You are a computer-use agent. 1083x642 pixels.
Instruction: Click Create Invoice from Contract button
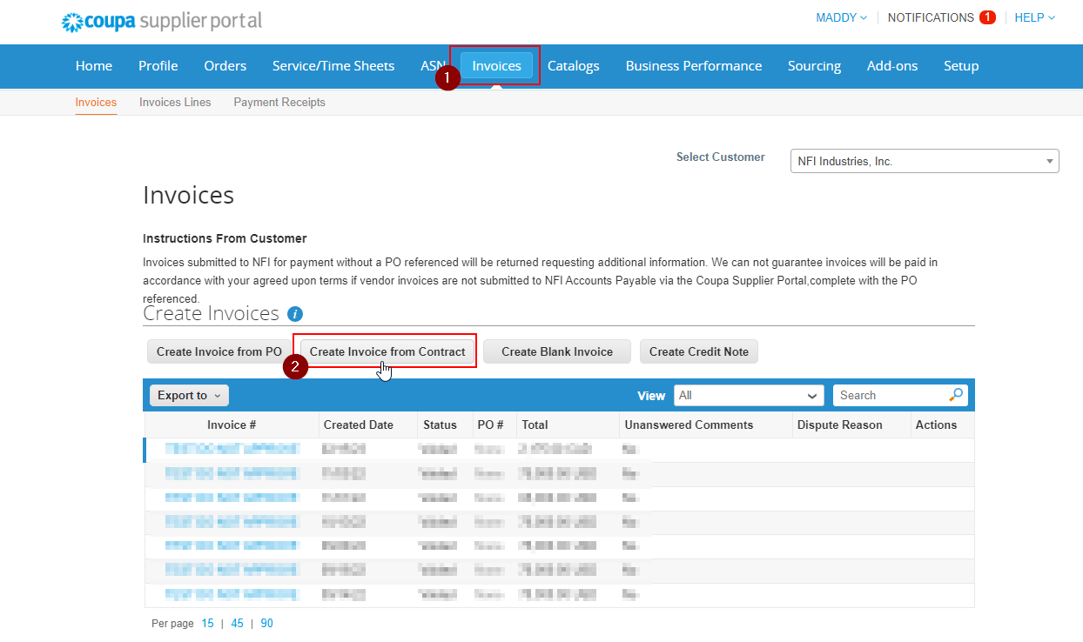[387, 351]
